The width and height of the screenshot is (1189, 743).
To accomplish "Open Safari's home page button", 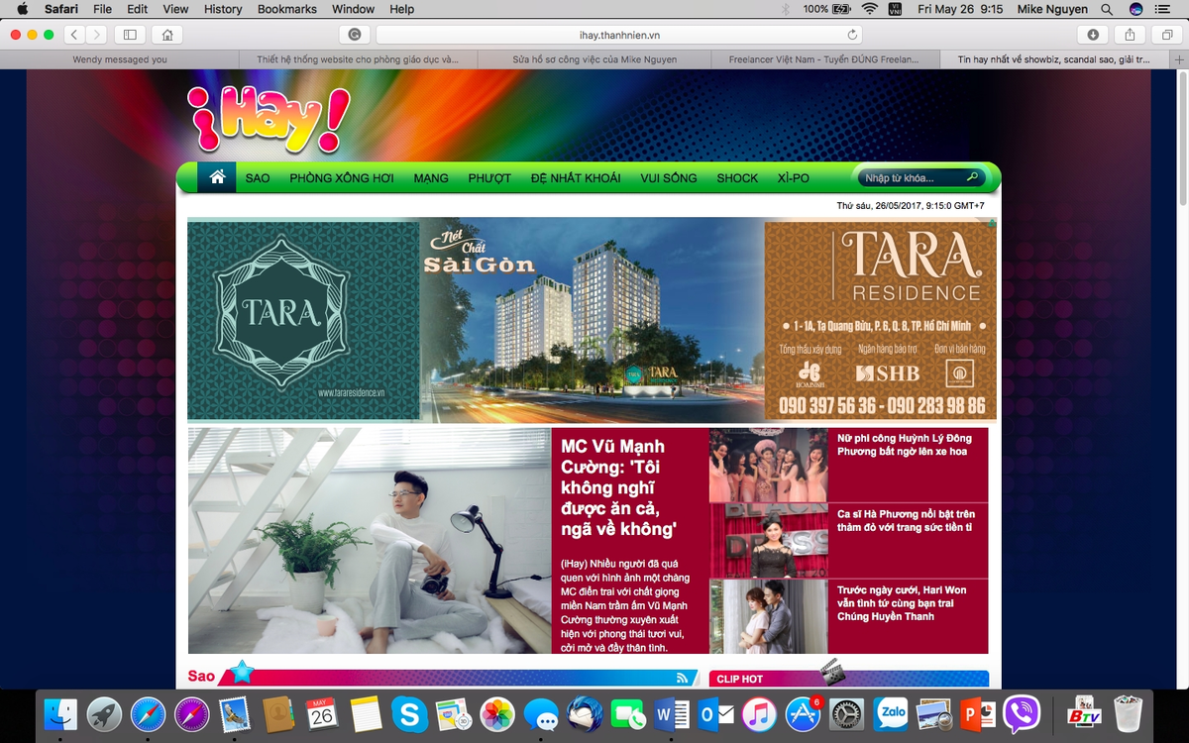I will (x=167, y=35).
